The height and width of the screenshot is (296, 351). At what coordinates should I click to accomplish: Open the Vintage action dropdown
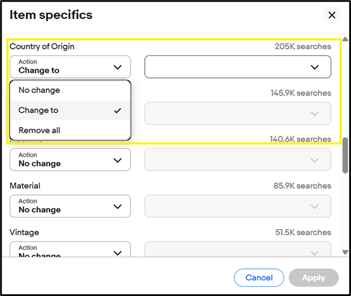coord(70,251)
